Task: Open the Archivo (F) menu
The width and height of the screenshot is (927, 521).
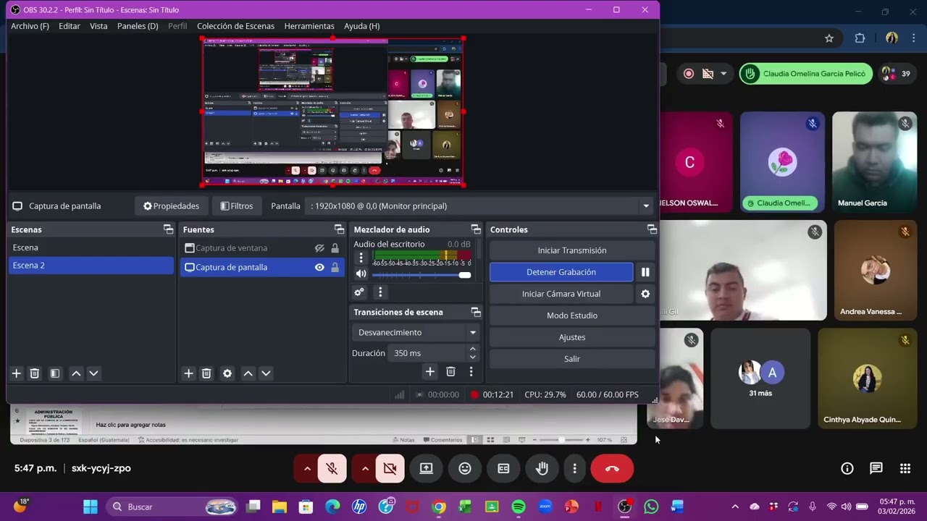Action: click(30, 26)
